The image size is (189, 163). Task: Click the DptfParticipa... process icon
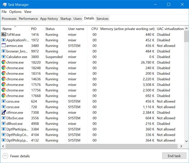point(3,129)
